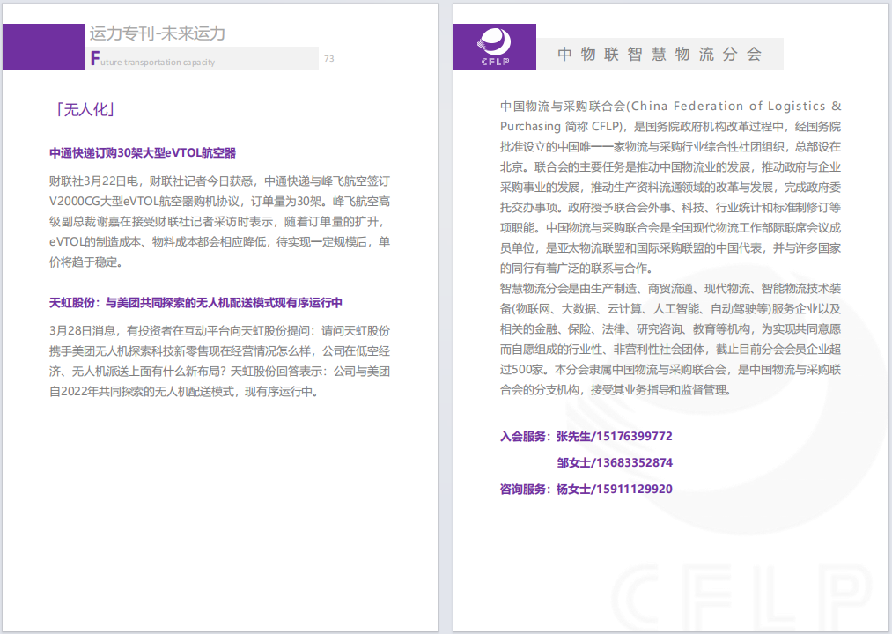Click line starting '过500家。本分会隶属'
Image resolution: width=892 pixels, height=634 pixels.
670,369
